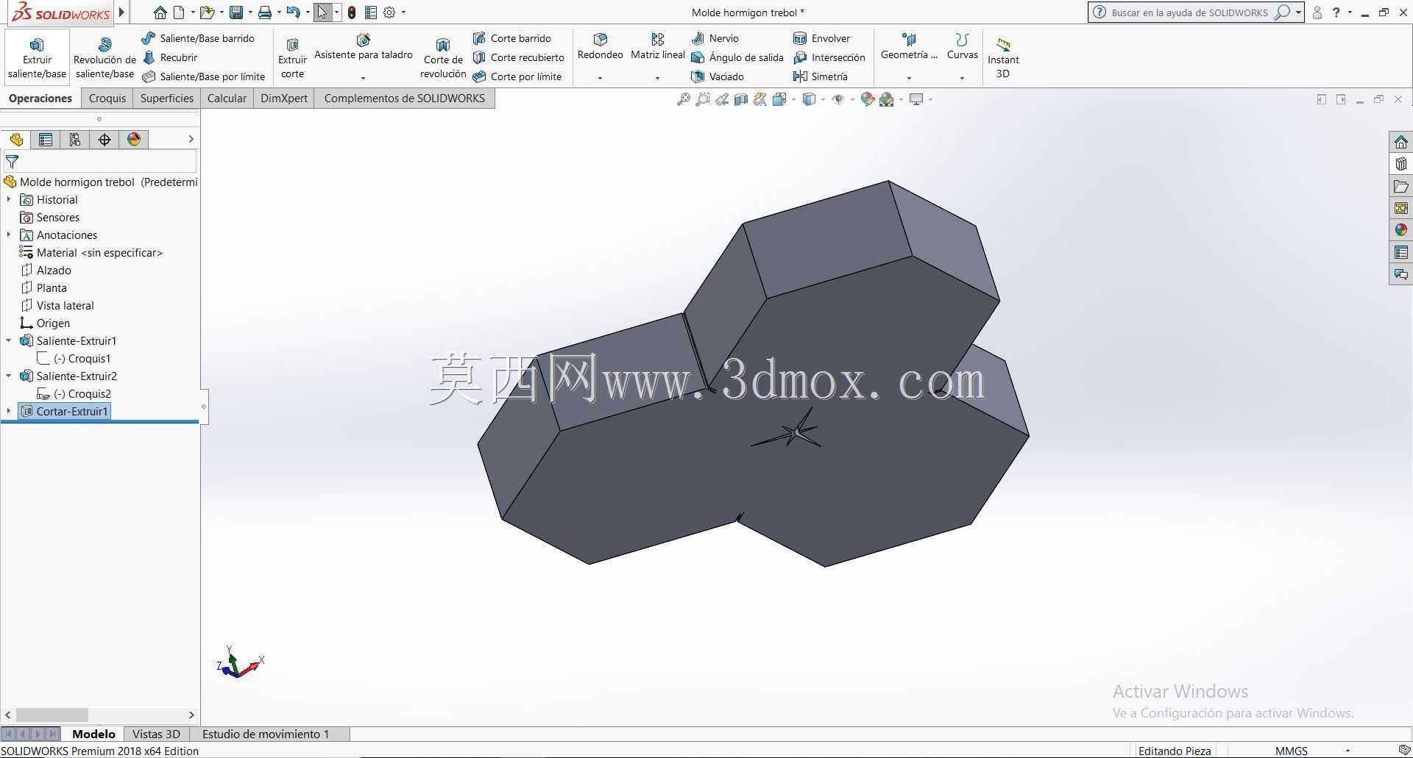
Task: Click the Corte por límite button
Action: 517,76
